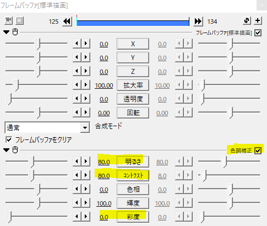Jump to start frame with rewind arrows

click(x=67, y=21)
